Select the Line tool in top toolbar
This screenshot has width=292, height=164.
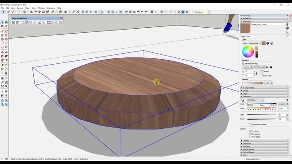tap(13, 12)
